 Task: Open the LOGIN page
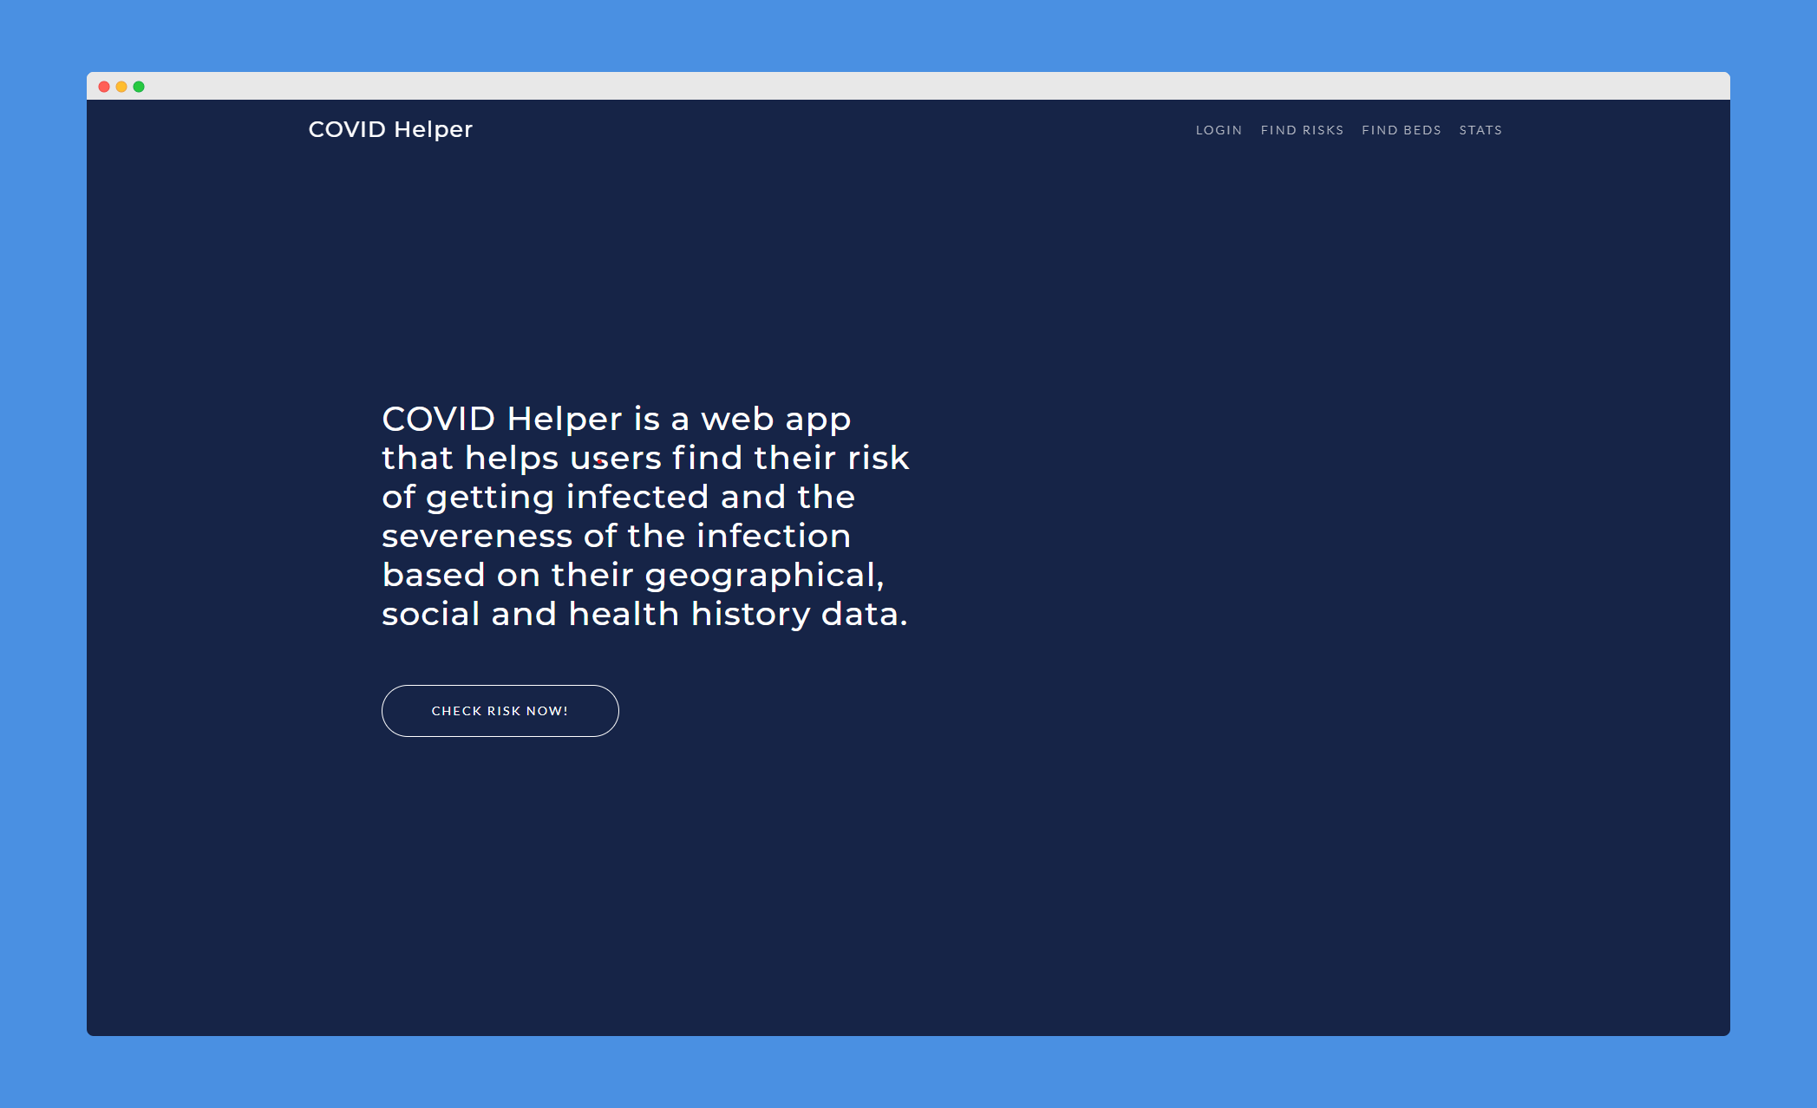coord(1219,130)
